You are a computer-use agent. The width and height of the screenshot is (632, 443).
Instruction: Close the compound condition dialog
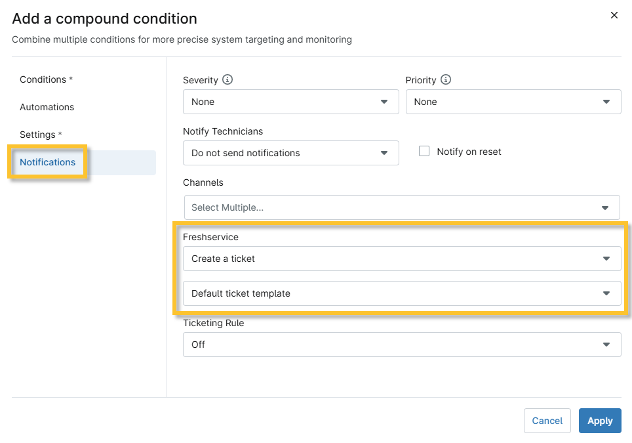pos(614,15)
